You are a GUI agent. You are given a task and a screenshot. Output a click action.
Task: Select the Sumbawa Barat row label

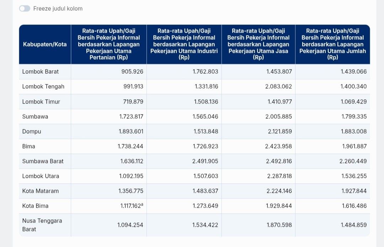[x=43, y=161]
